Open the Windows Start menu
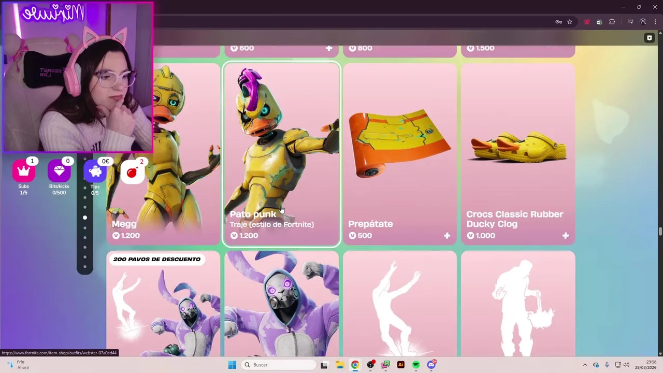The height and width of the screenshot is (373, 663). tap(232, 365)
